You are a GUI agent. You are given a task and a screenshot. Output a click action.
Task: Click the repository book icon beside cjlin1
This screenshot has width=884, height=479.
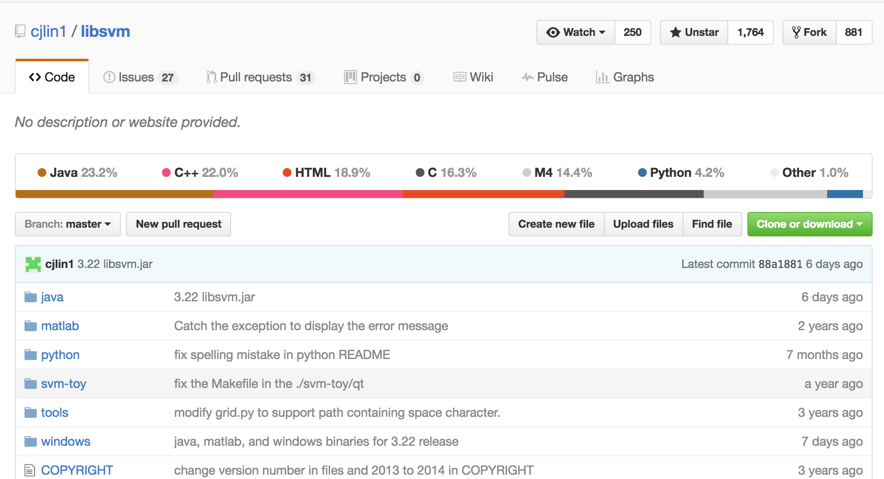coord(20,32)
